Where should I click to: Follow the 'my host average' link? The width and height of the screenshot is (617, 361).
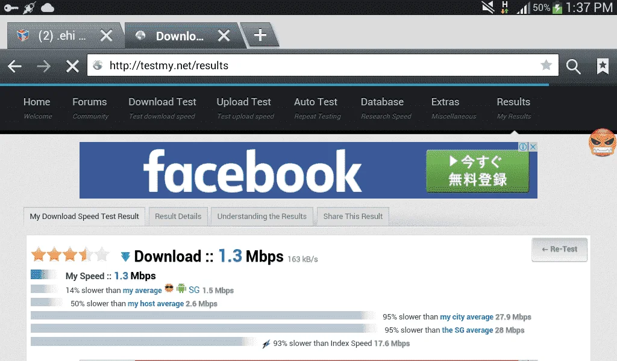click(155, 304)
